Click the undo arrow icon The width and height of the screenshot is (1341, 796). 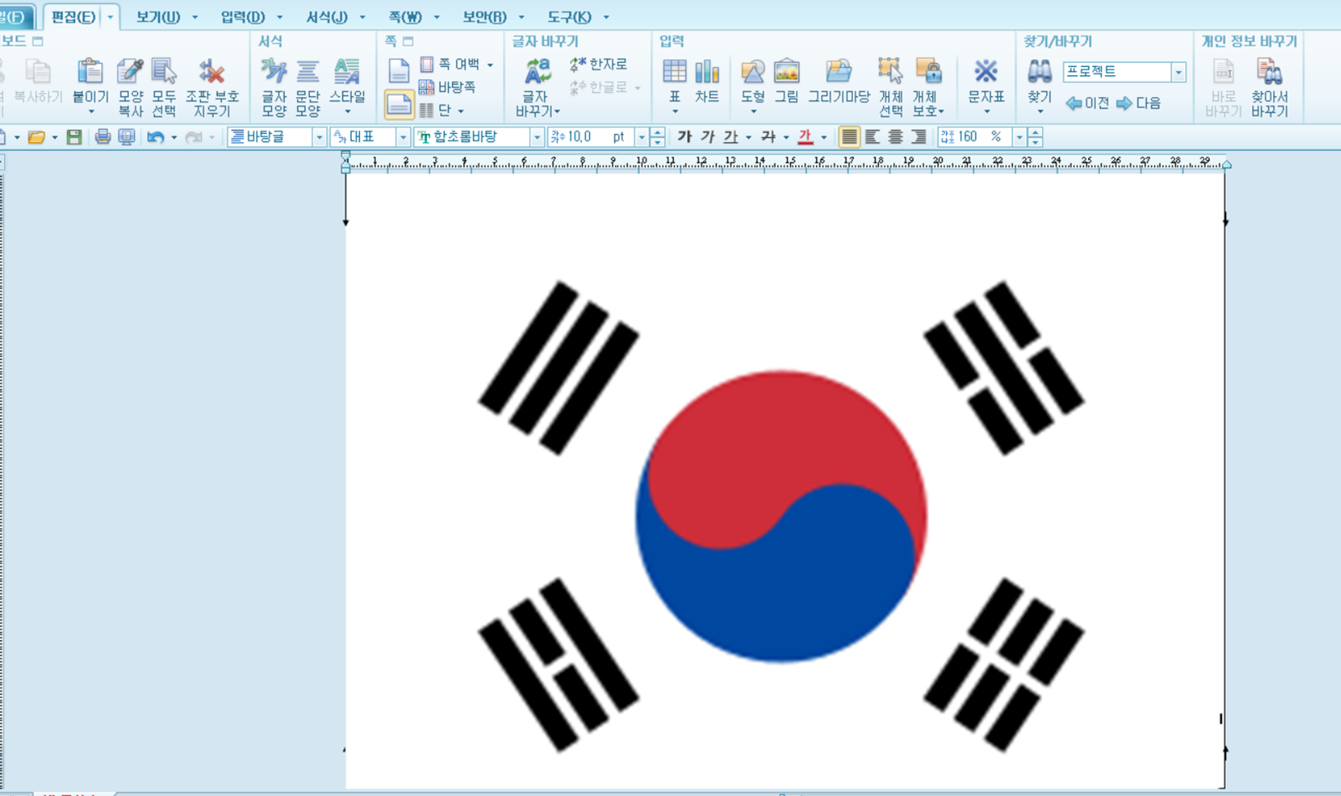point(155,137)
